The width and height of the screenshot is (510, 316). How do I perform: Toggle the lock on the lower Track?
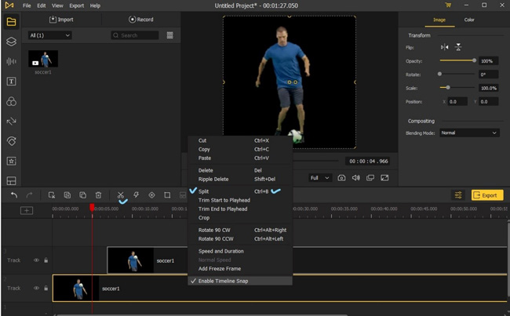tap(46, 288)
